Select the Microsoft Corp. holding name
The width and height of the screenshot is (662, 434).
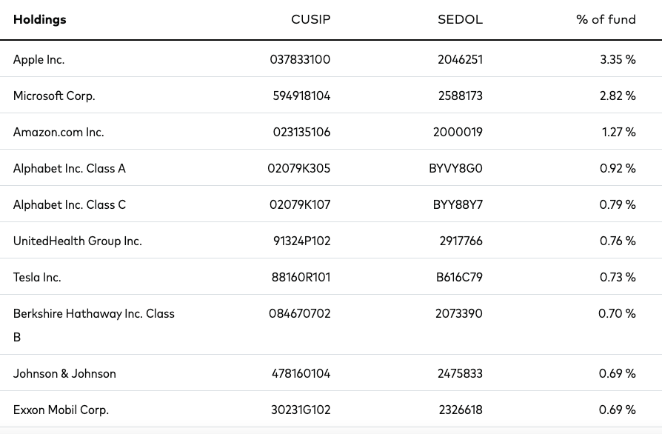click(x=54, y=96)
